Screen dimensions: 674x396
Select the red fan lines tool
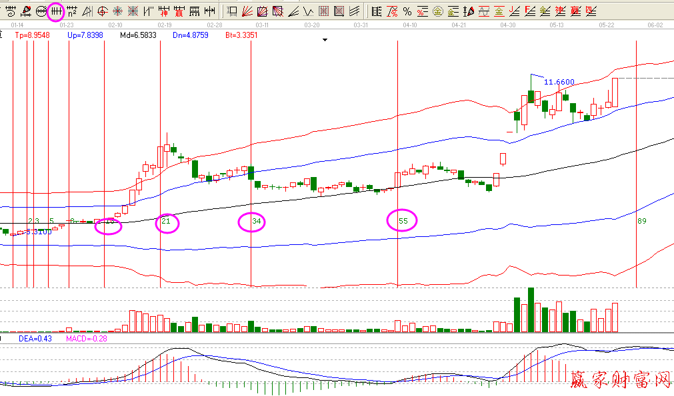pos(247,11)
